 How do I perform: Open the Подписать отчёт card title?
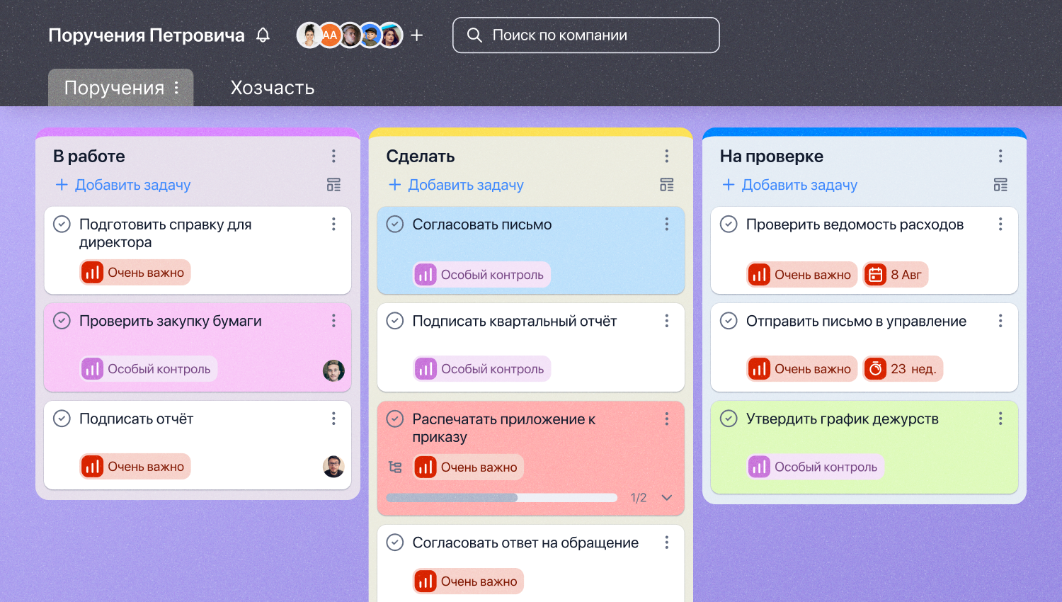(x=136, y=419)
